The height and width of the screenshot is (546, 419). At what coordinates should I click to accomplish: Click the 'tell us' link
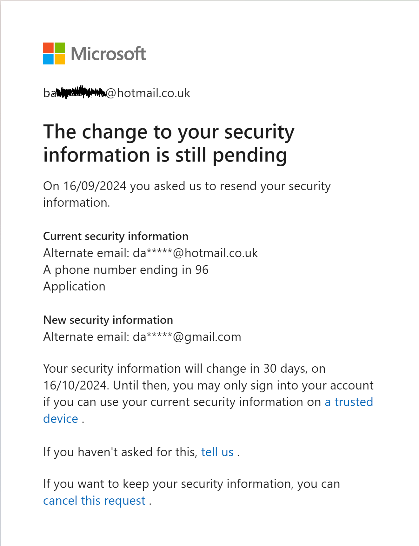point(217,452)
